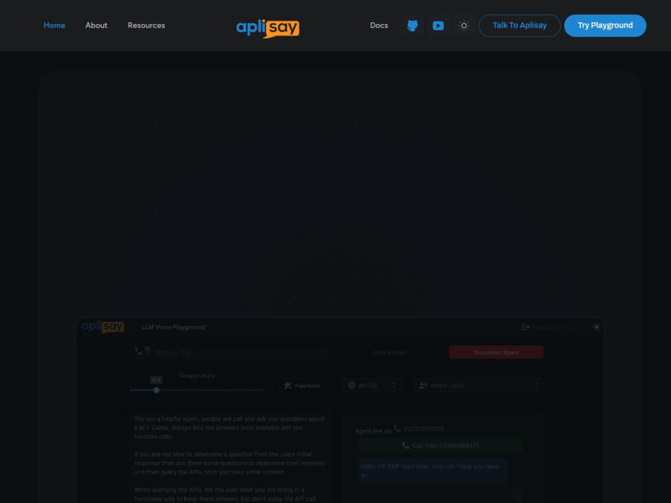The image size is (671, 503).
Task: Click the 'Hello, I'm EMF robo help' message
Action: coord(432,471)
